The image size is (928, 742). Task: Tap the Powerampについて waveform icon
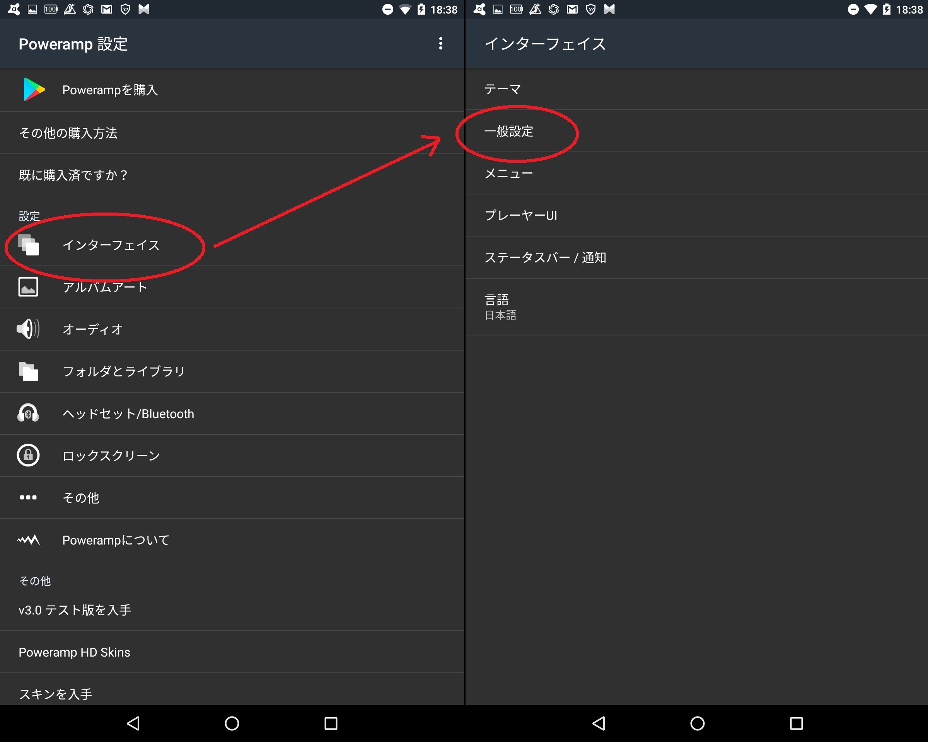28,540
